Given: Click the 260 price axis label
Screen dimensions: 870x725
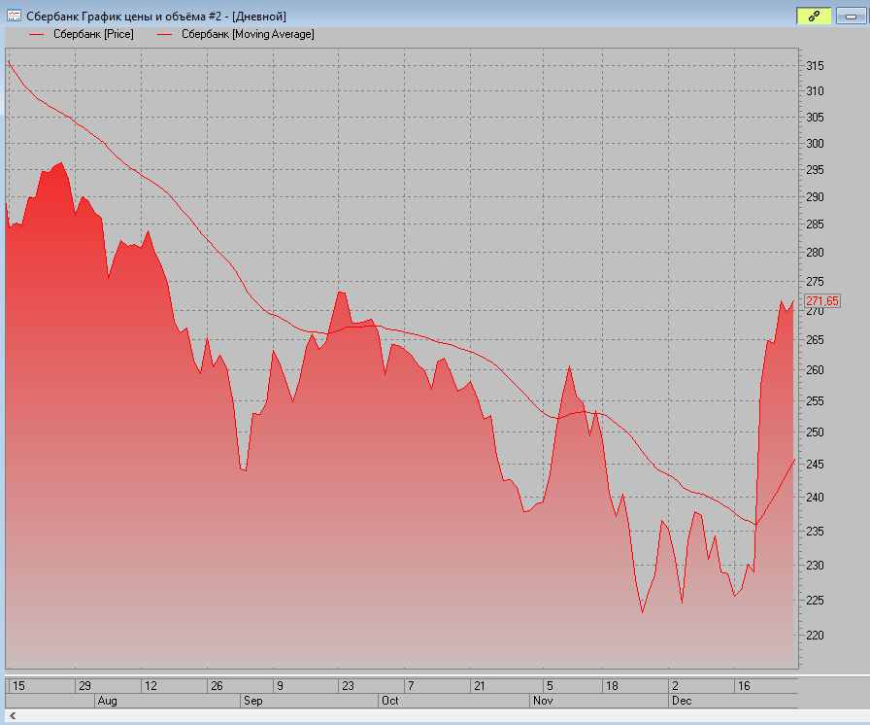Looking at the screenshot, I should pos(815,369).
